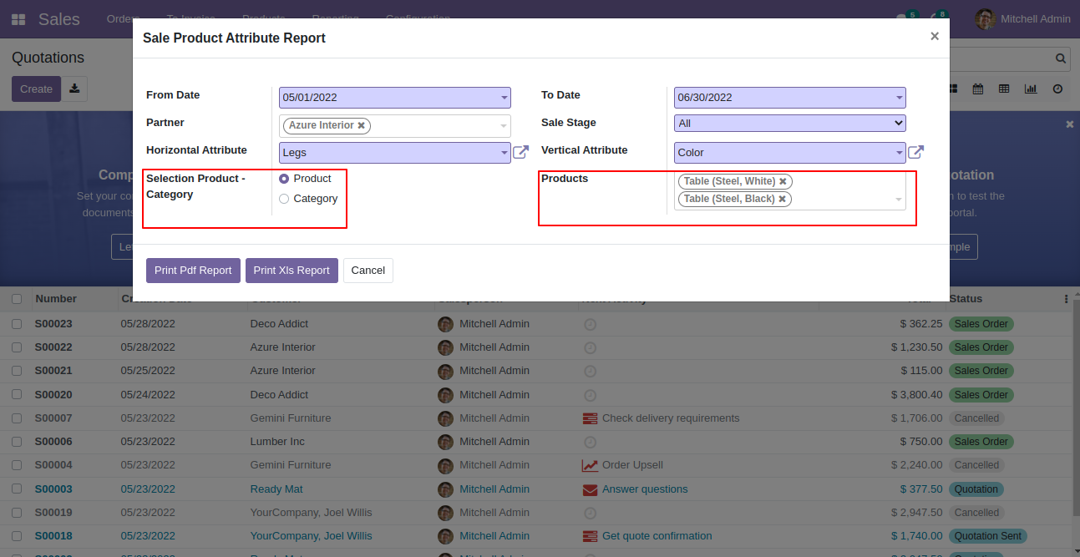Open the apps grid menu icon
1080x557 pixels.
pyautogui.click(x=18, y=18)
